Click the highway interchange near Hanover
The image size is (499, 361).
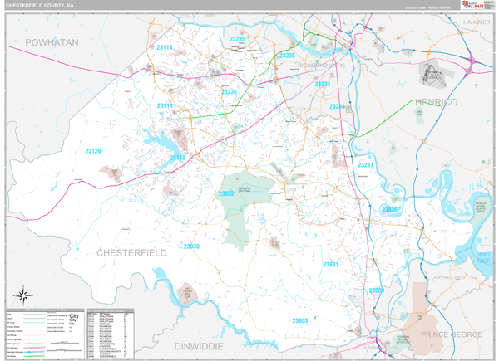click(472, 60)
